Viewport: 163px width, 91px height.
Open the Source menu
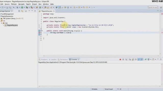[7, 4]
